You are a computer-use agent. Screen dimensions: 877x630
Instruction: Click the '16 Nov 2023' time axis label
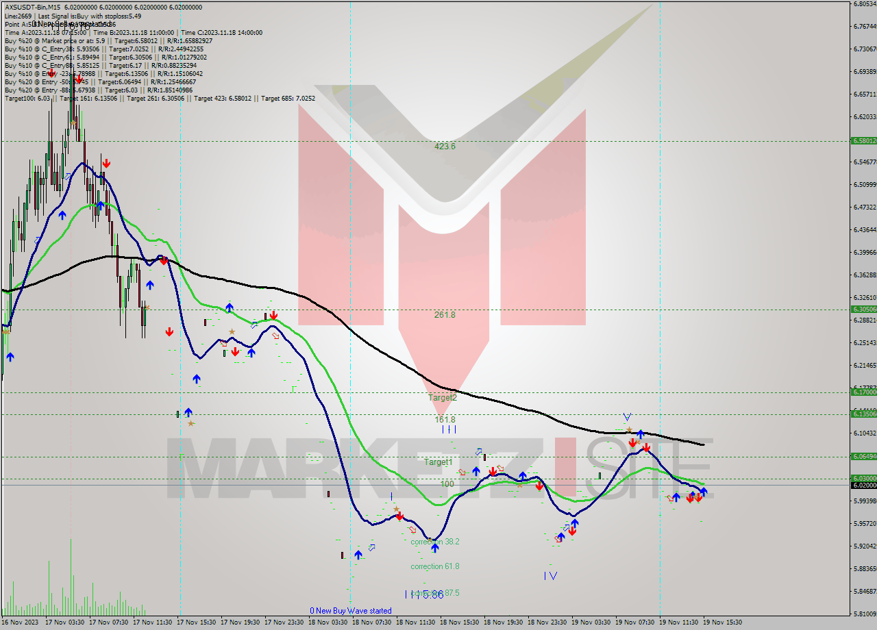[x=21, y=622]
